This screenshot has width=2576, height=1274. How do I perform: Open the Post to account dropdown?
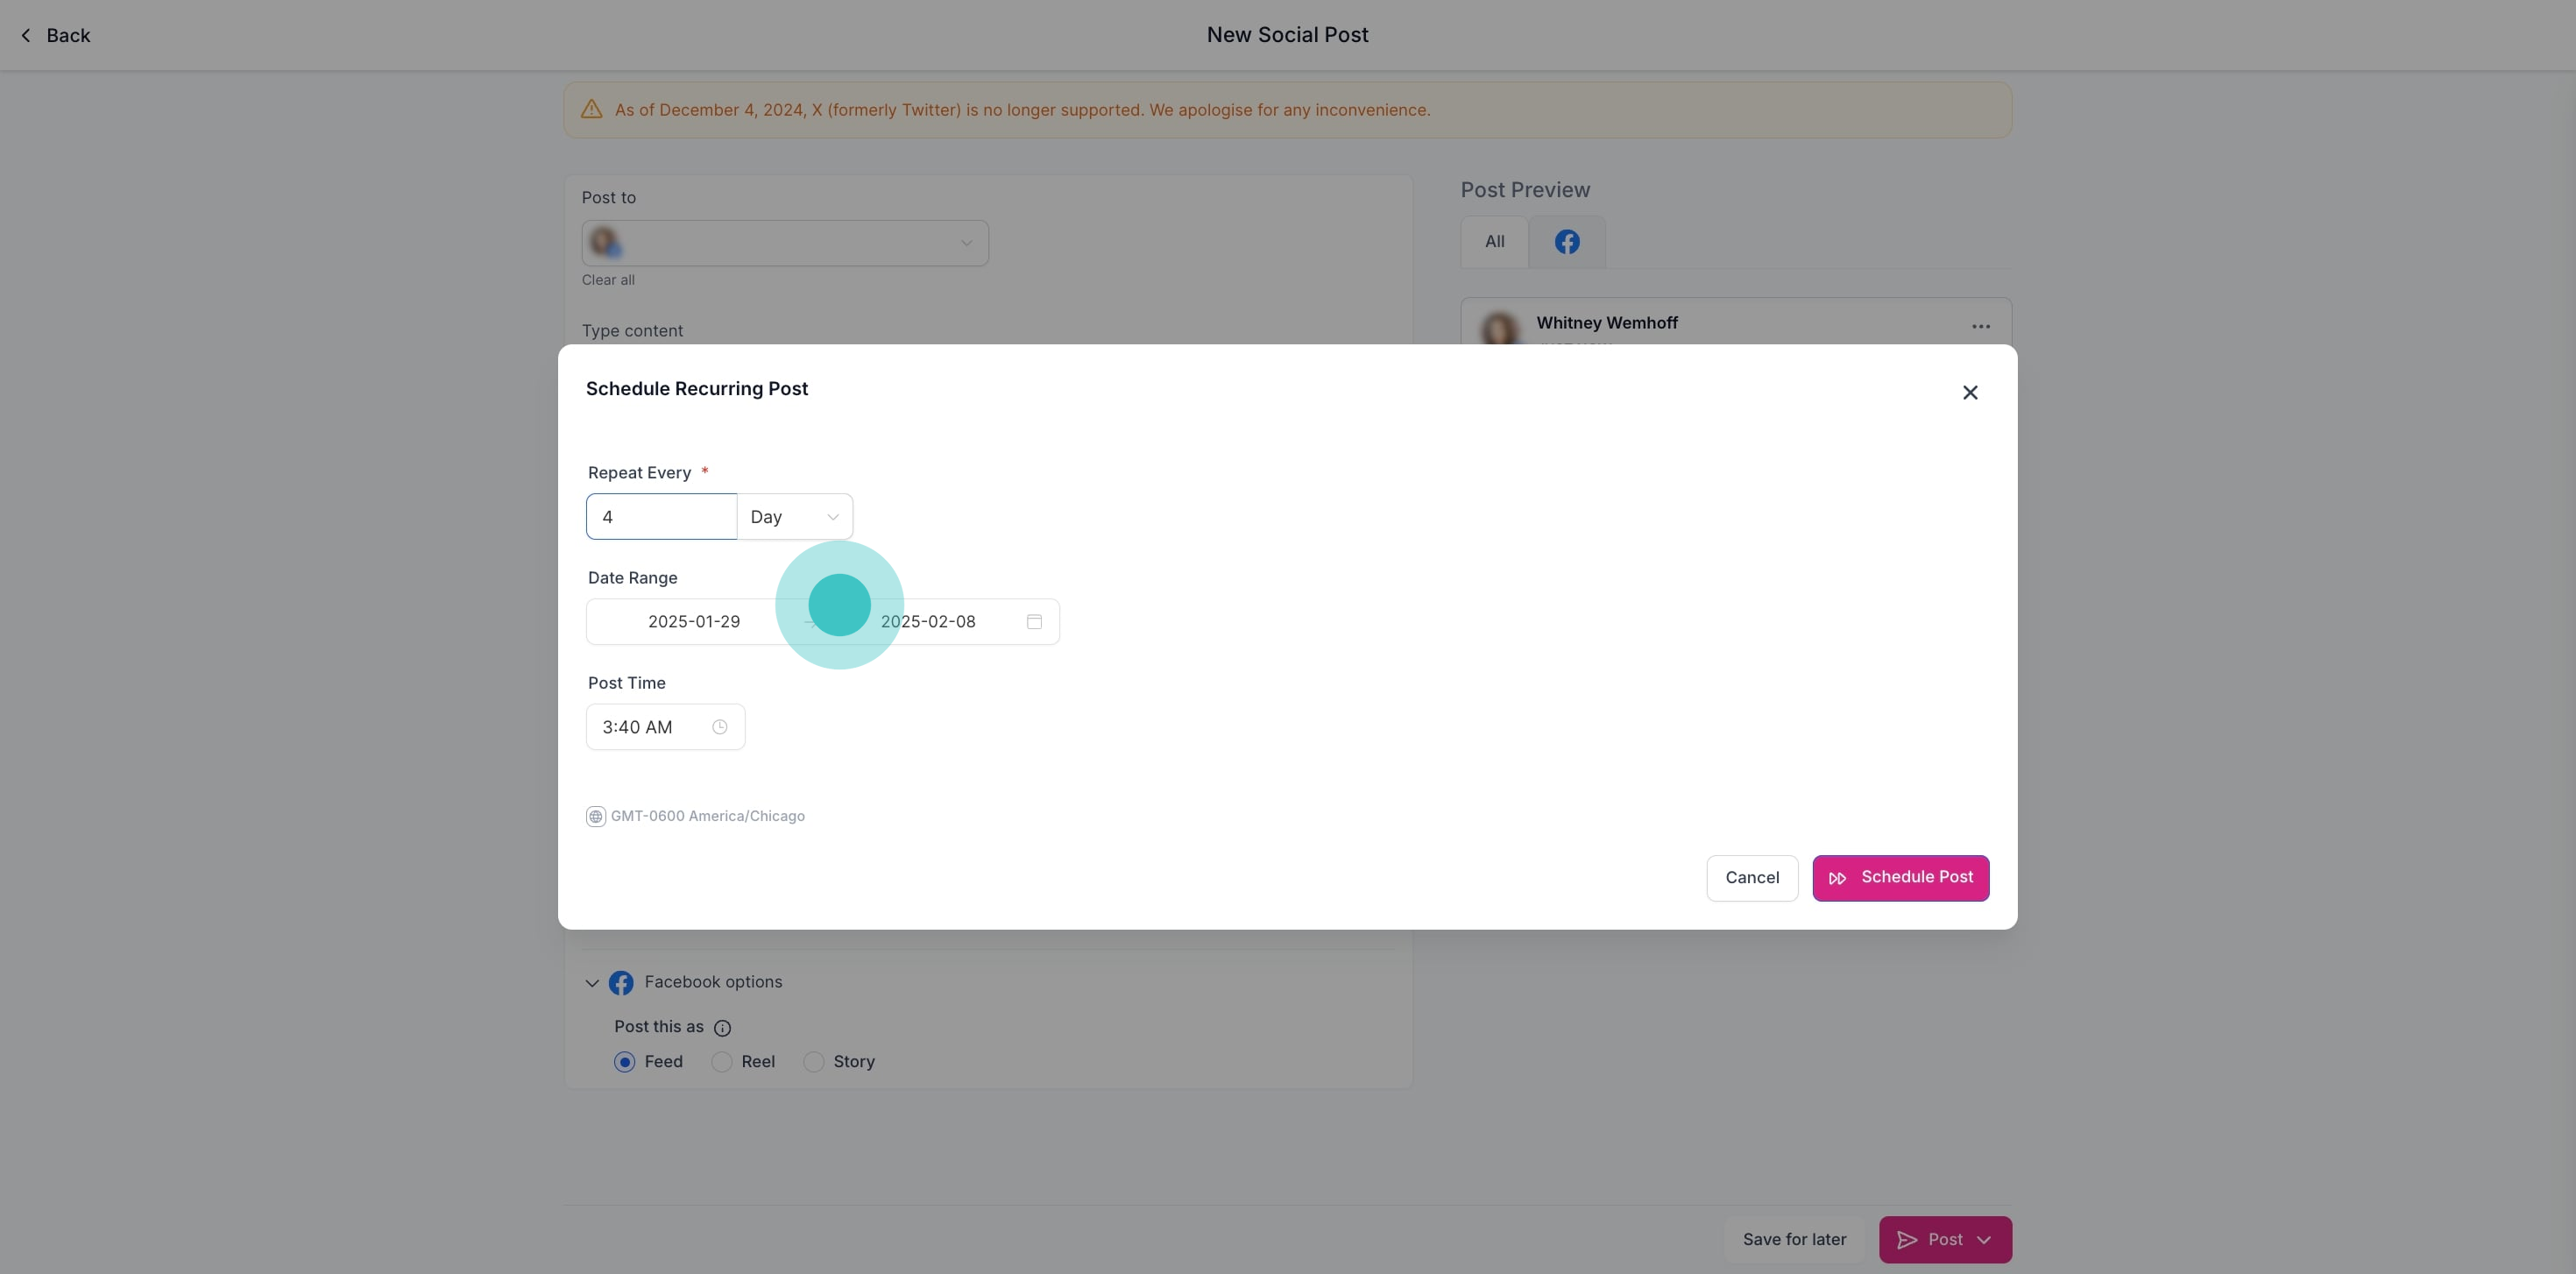click(784, 243)
